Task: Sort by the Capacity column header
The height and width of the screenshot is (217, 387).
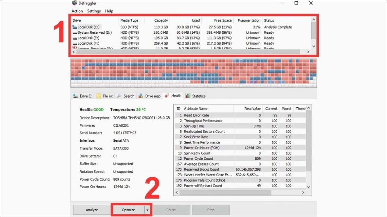Action: pyautogui.click(x=157, y=20)
